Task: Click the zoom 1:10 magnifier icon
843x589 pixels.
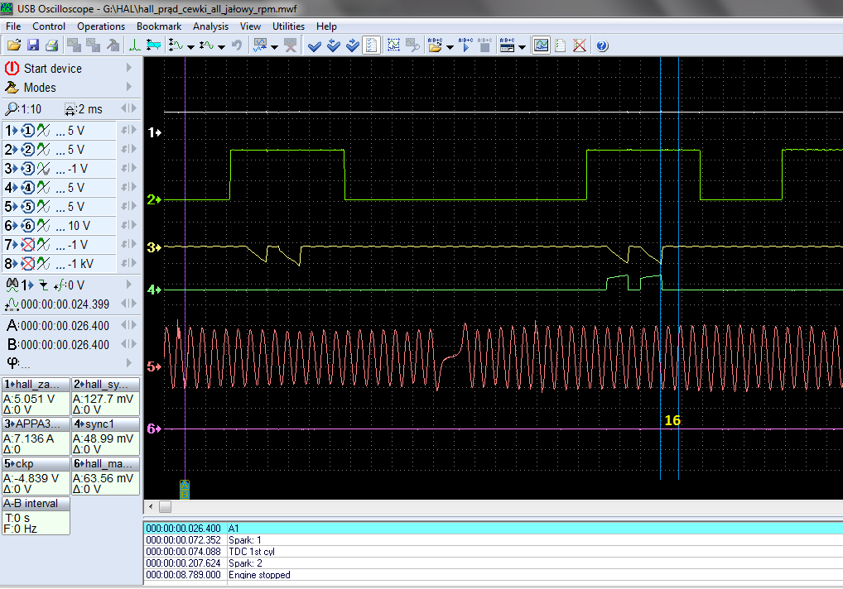Action: 11,109
